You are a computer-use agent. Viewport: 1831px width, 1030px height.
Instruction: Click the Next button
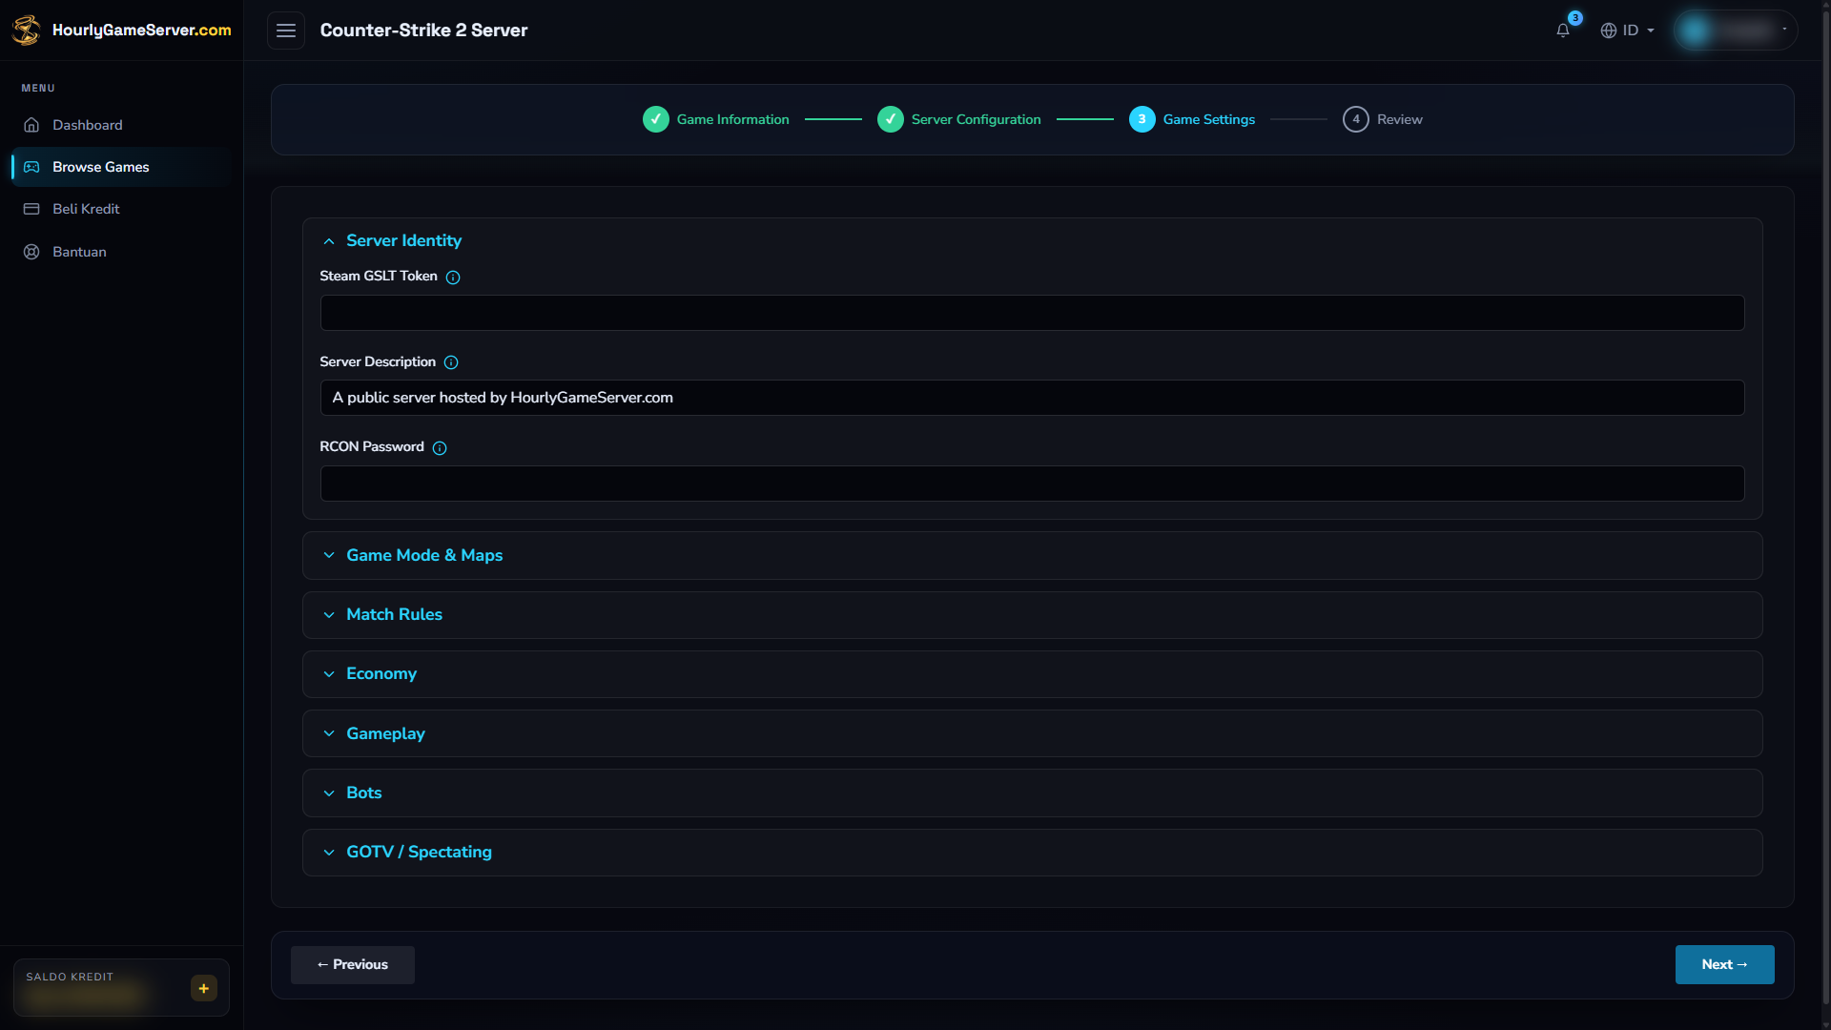[1725, 965]
